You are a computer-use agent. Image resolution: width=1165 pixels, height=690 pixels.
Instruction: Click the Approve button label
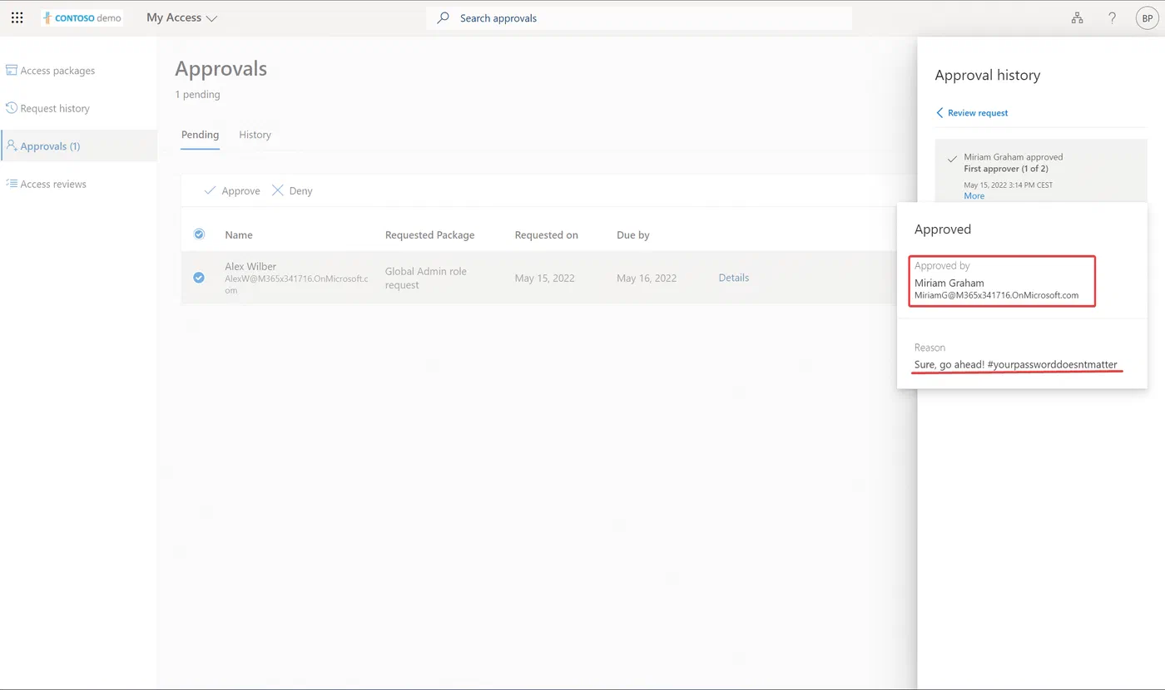point(240,191)
